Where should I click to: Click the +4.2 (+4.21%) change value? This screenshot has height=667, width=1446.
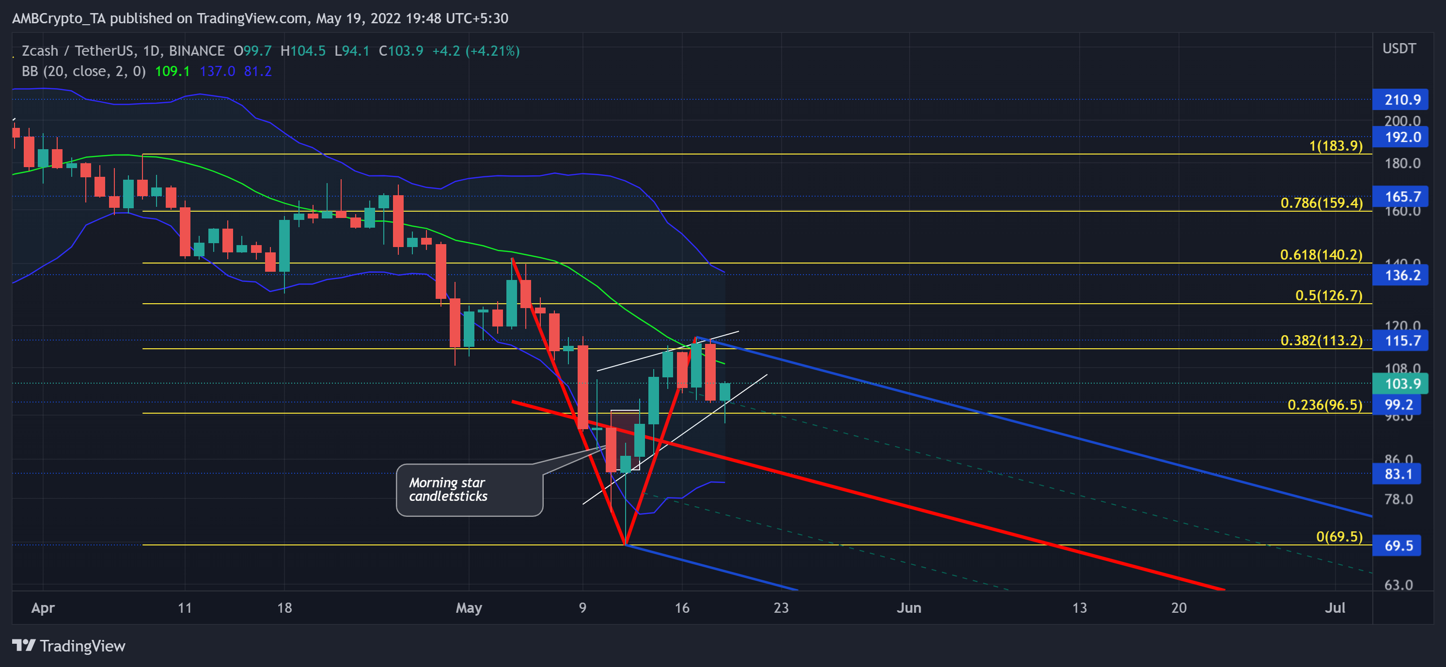476,51
